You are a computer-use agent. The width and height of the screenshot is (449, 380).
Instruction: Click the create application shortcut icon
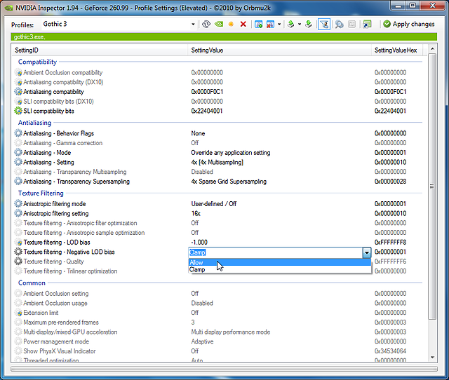click(367, 25)
